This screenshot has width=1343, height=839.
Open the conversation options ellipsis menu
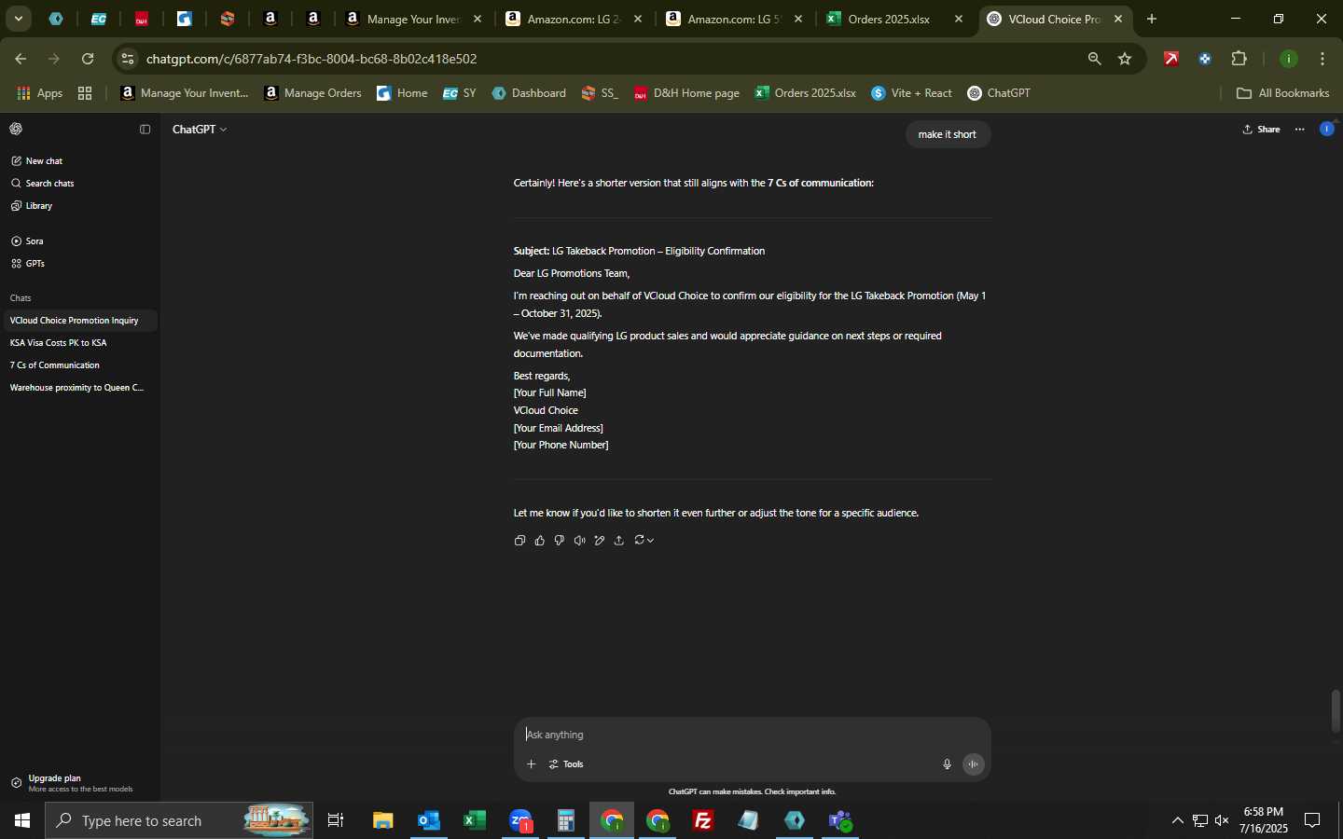pyautogui.click(x=1300, y=130)
